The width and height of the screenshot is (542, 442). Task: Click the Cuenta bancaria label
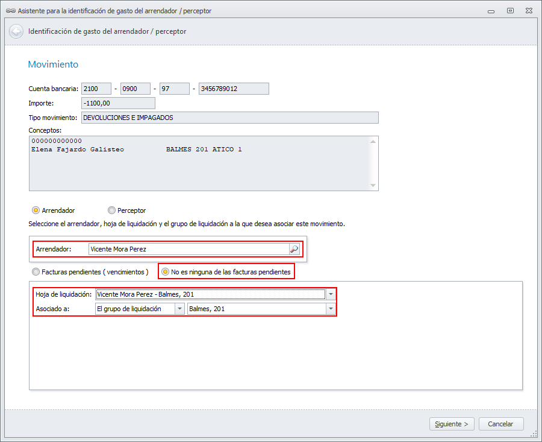click(x=54, y=89)
